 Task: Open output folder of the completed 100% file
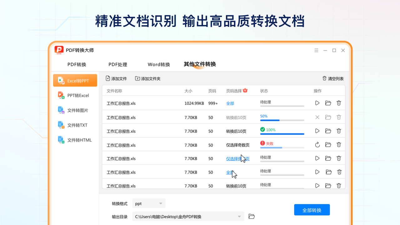tap(328, 131)
